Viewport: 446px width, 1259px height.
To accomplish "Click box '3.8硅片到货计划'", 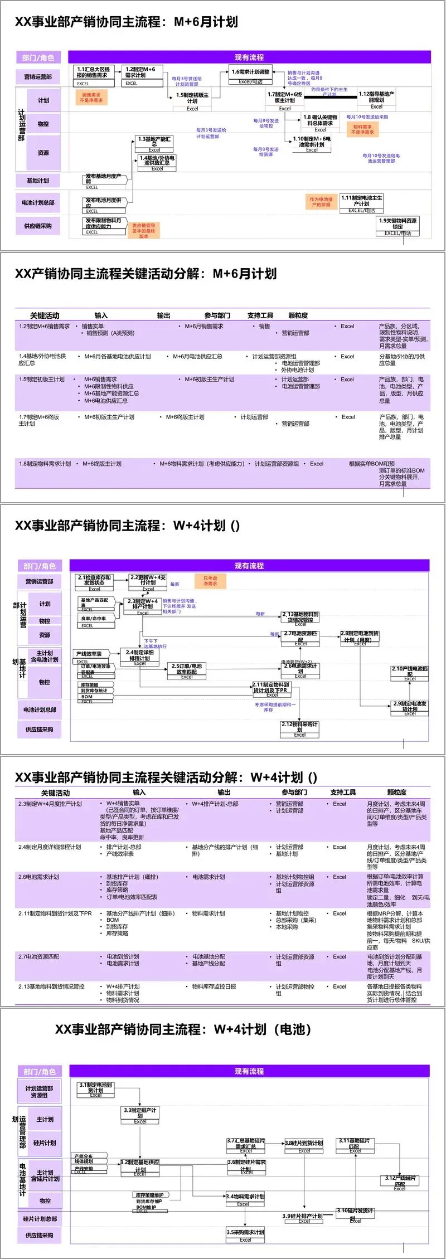I will 304,1145.
